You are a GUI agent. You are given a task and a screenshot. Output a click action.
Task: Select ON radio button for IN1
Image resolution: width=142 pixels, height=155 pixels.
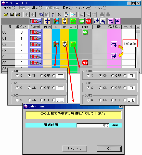[x=29, y=88]
